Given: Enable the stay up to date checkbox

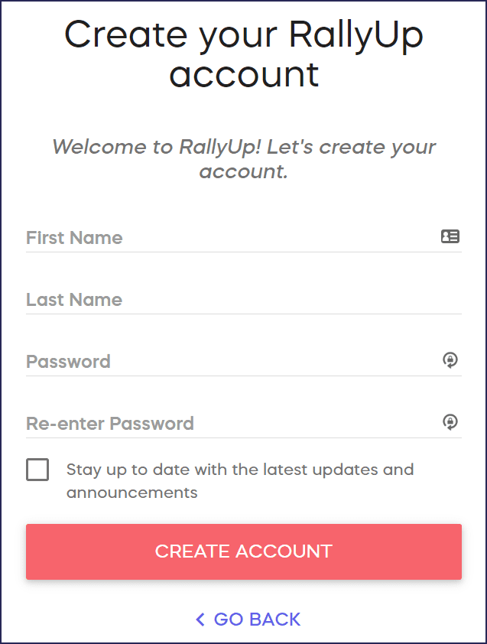Looking at the screenshot, I should (37, 470).
